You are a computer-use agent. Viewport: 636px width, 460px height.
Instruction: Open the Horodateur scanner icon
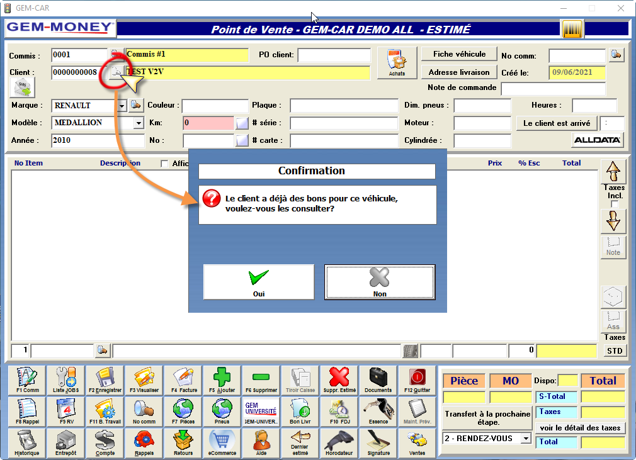point(339,443)
